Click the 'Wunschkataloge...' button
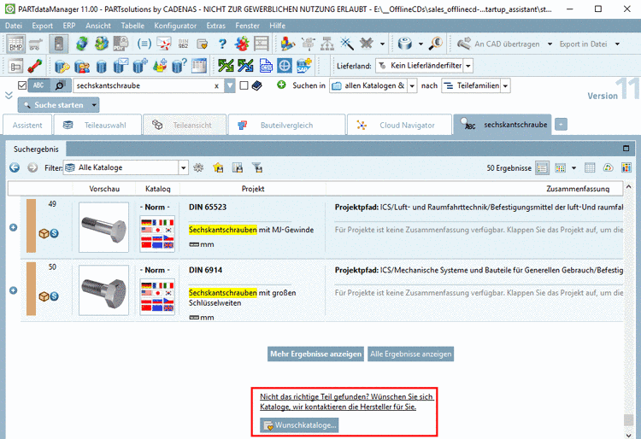Viewport: 641px width, 439px height. [x=299, y=425]
